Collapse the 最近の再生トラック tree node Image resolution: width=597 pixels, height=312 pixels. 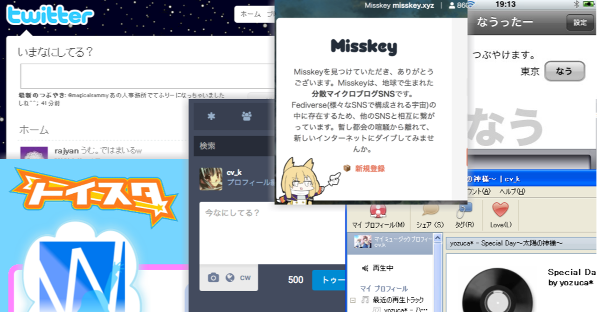[353, 299]
